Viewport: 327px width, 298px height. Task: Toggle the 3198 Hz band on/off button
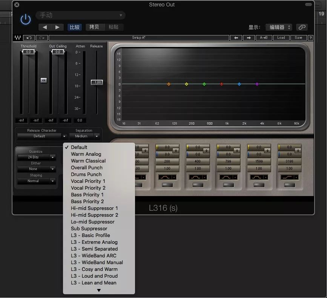click(x=289, y=185)
